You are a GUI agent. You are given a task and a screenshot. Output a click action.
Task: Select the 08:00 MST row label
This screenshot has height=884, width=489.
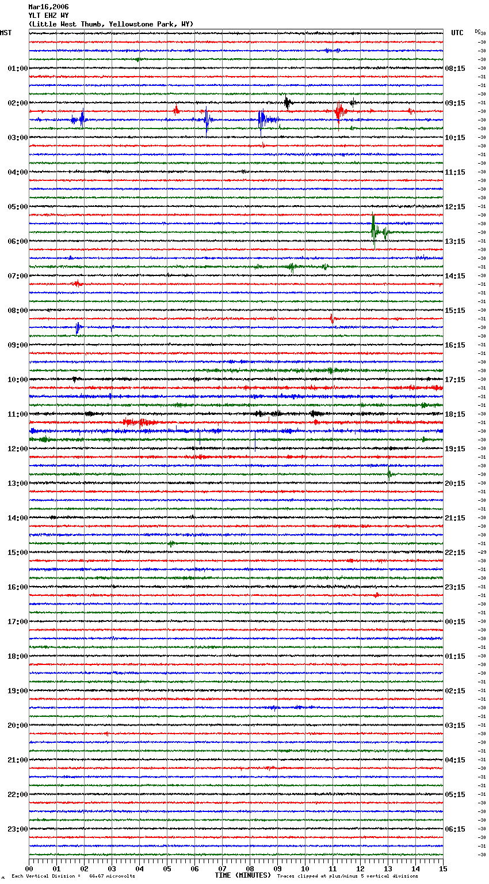(x=17, y=311)
